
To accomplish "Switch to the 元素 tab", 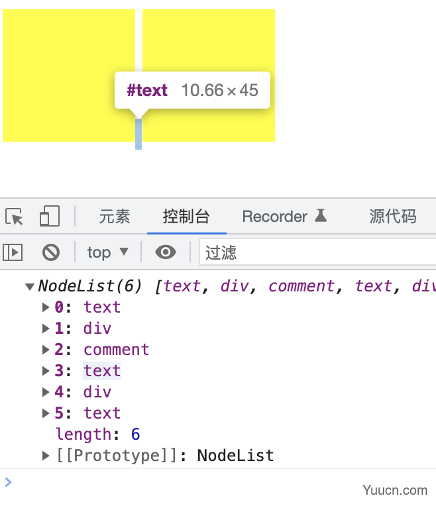I will [115, 217].
